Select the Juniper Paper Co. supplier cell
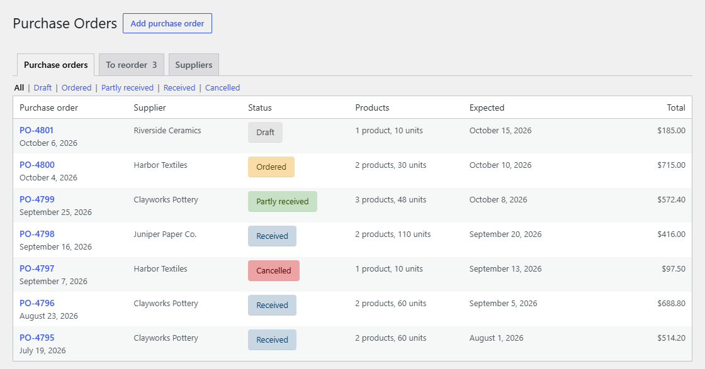This screenshot has width=705, height=369. (x=165, y=234)
